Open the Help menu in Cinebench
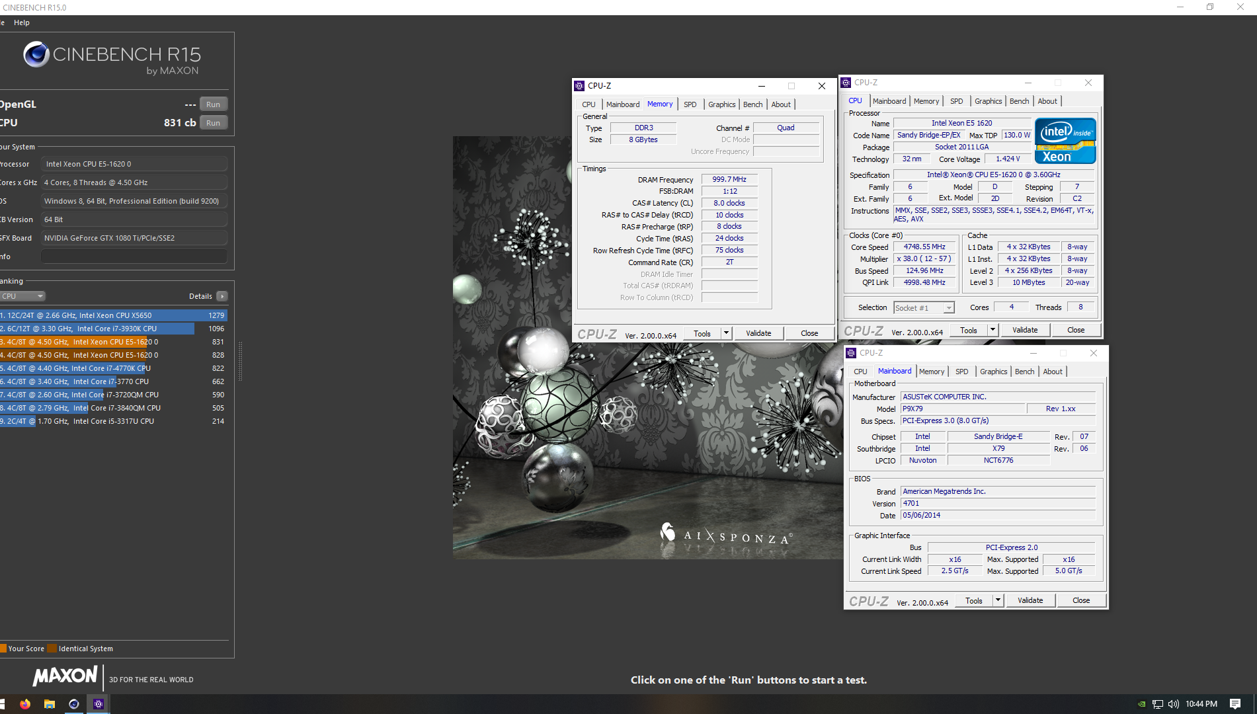Image resolution: width=1257 pixels, height=714 pixels. tap(22, 22)
